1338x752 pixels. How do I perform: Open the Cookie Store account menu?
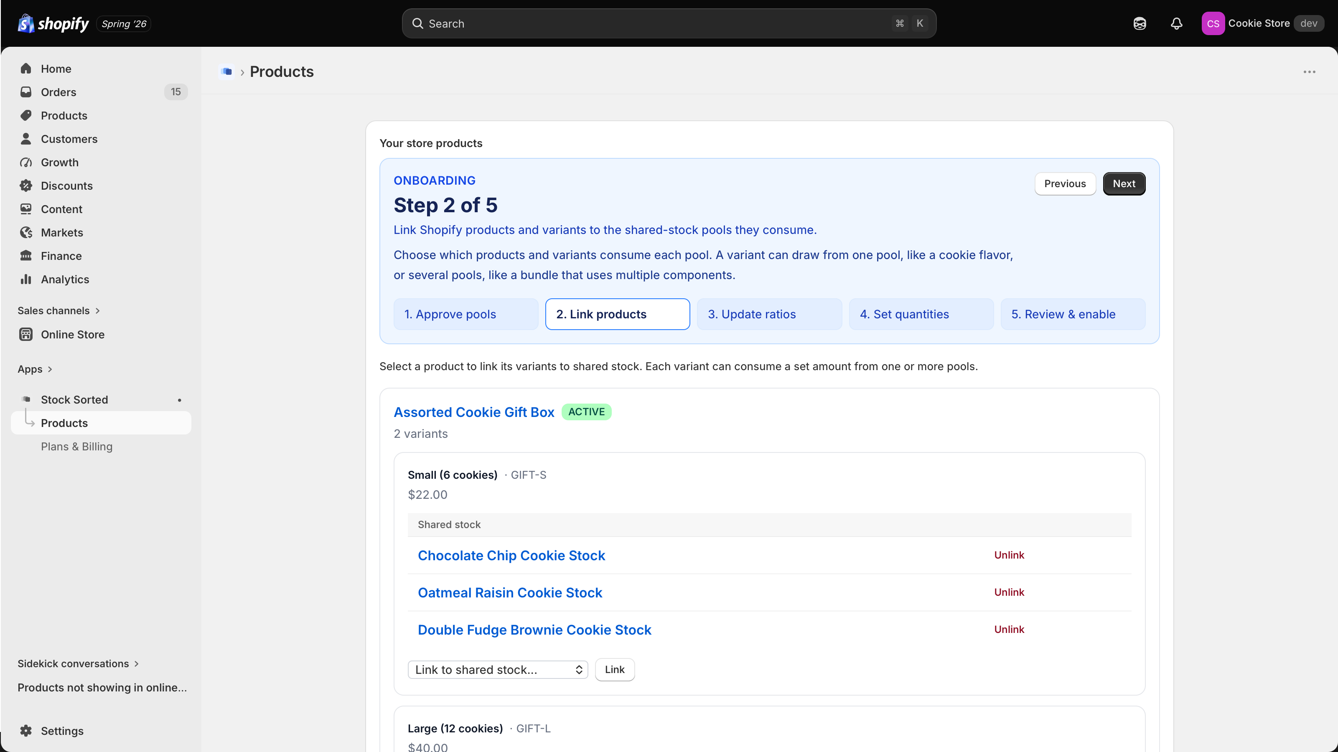tap(1263, 23)
